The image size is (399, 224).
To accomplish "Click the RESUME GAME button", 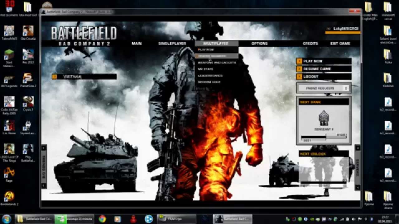I will coord(324,69).
